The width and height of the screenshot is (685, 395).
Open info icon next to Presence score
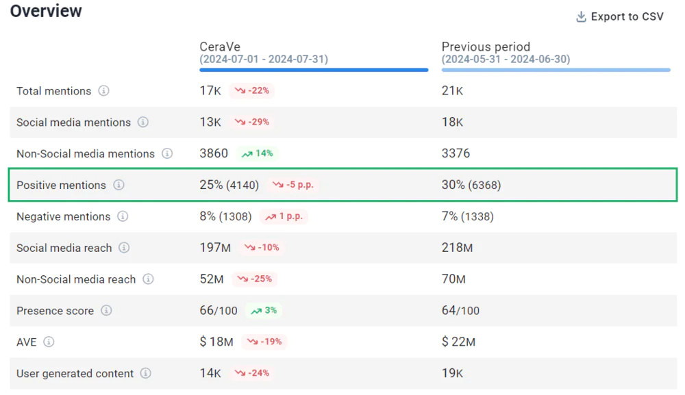(x=106, y=311)
